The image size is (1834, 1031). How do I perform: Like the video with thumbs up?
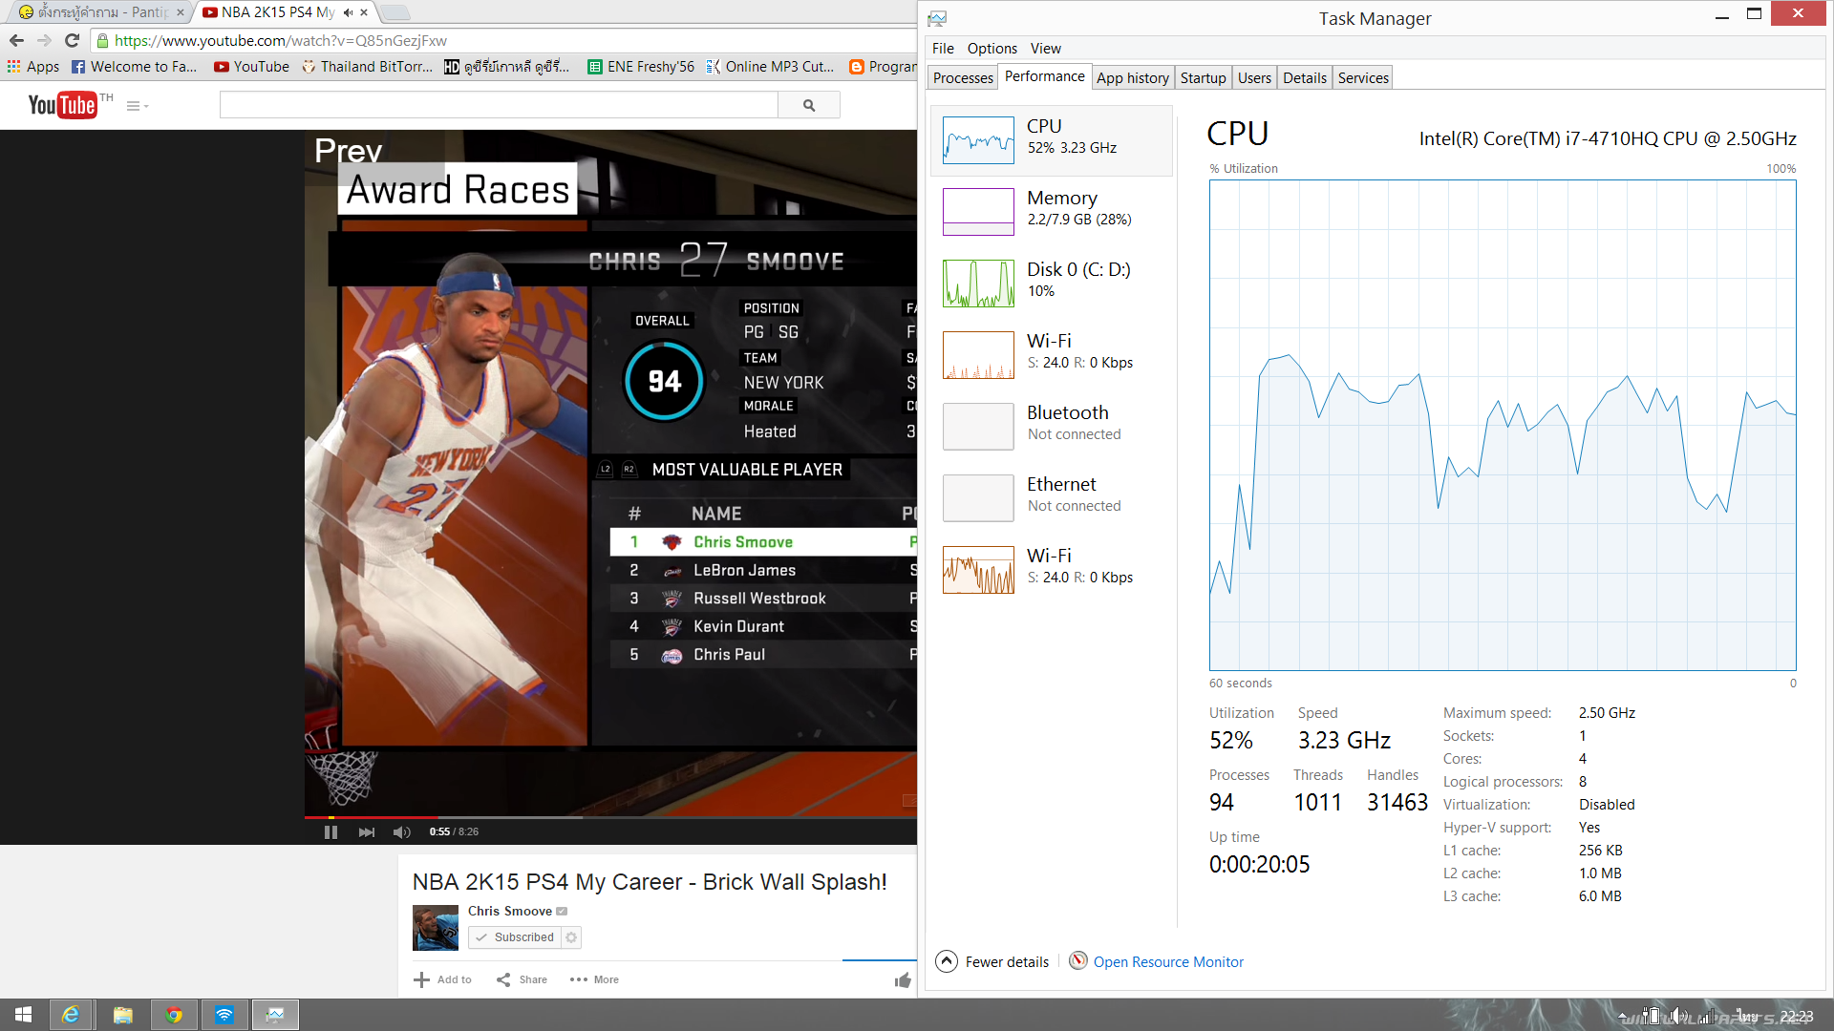click(903, 980)
